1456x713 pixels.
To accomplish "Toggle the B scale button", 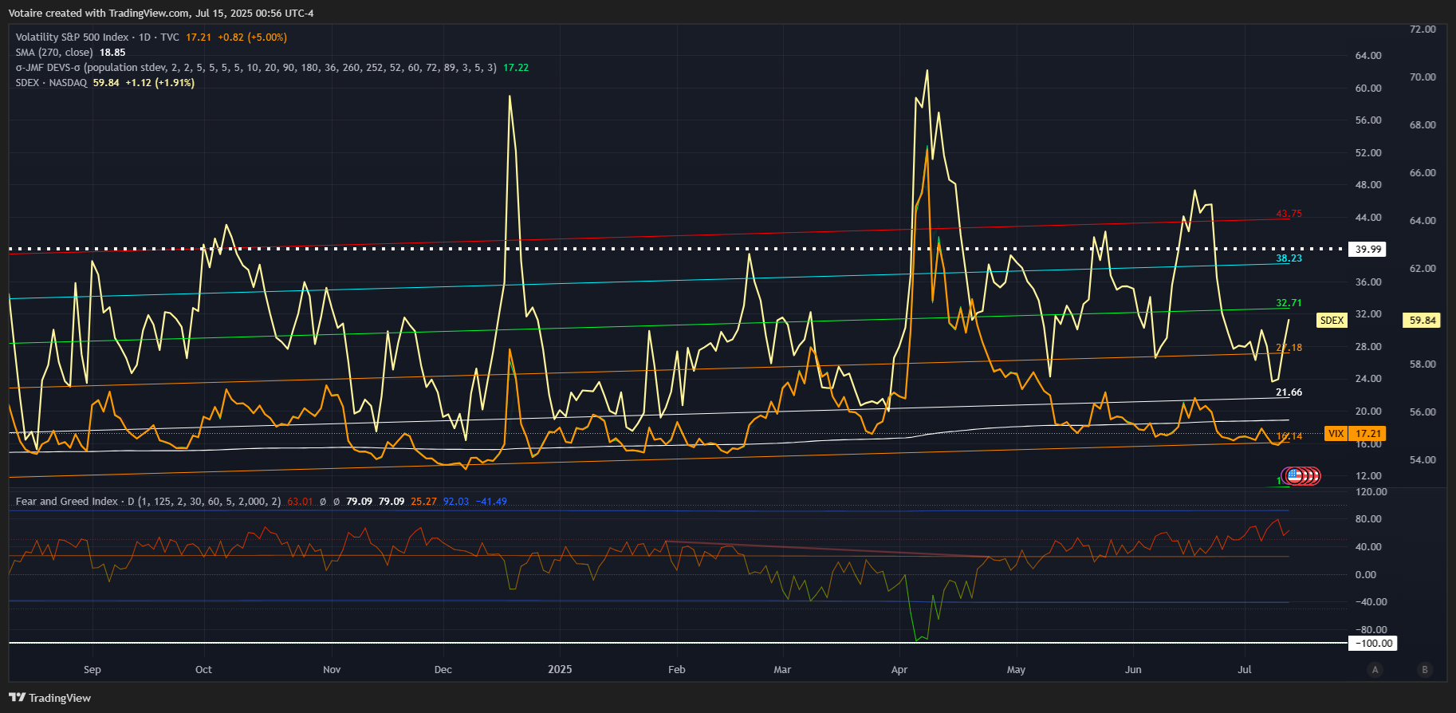I will [1425, 670].
